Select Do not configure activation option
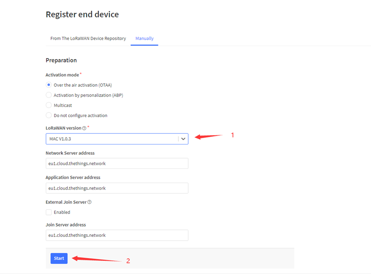Screen dimensions: 371x274 (x=48, y=115)
